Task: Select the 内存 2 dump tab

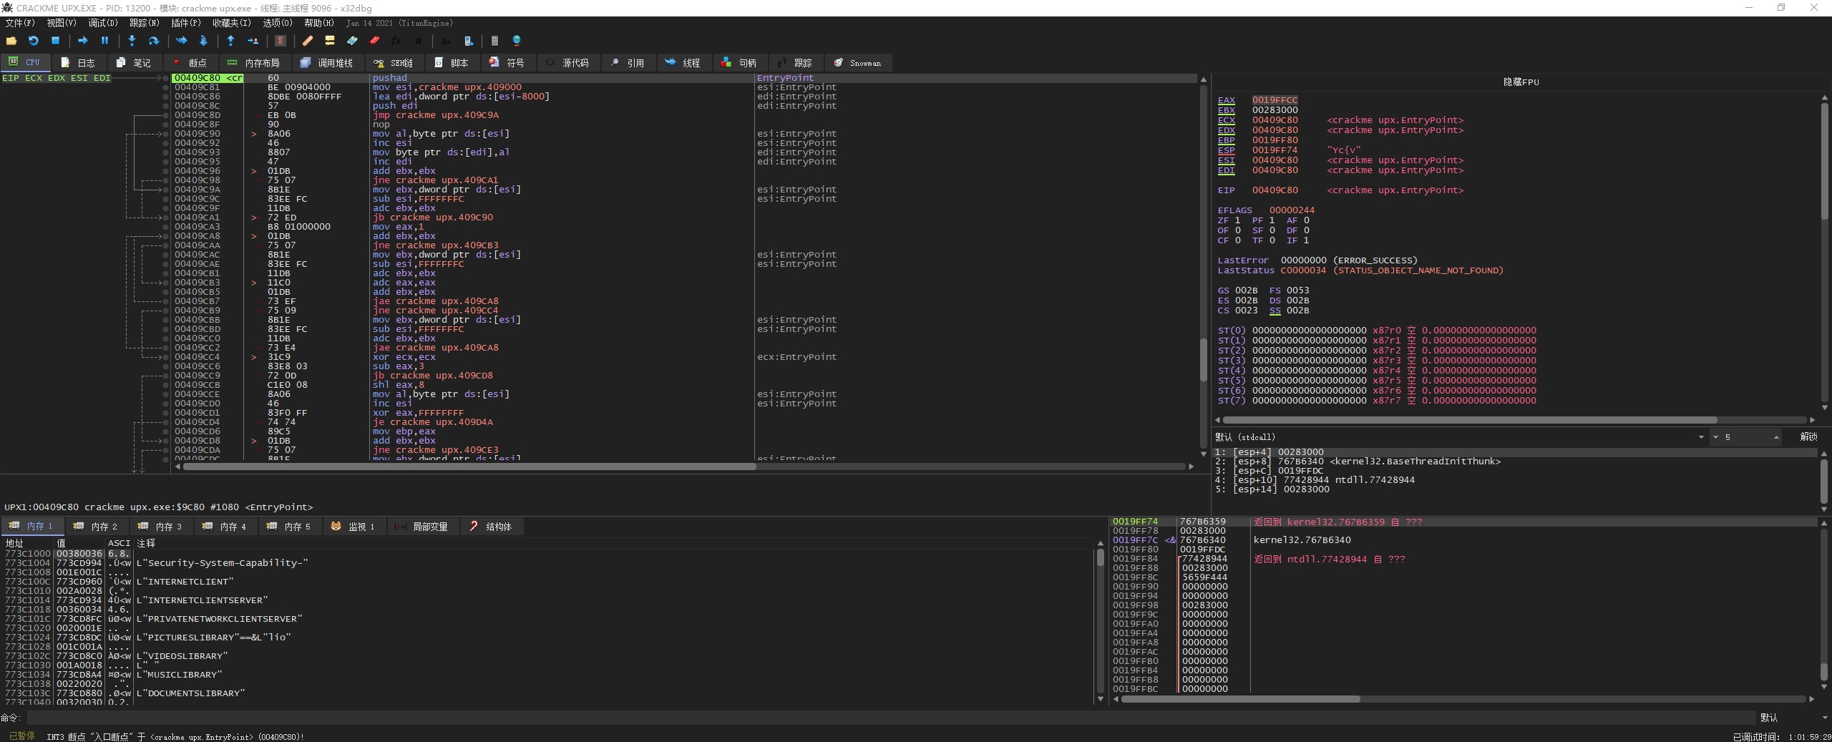Action: (x=96, y=527)
